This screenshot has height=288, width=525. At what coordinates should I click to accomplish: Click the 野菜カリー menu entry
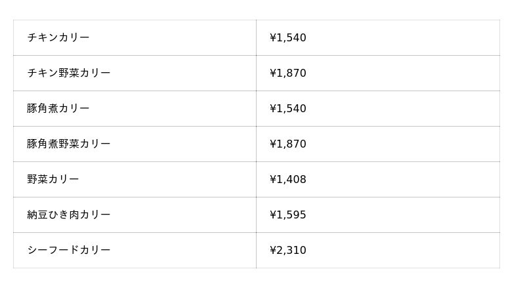(53, 180)
